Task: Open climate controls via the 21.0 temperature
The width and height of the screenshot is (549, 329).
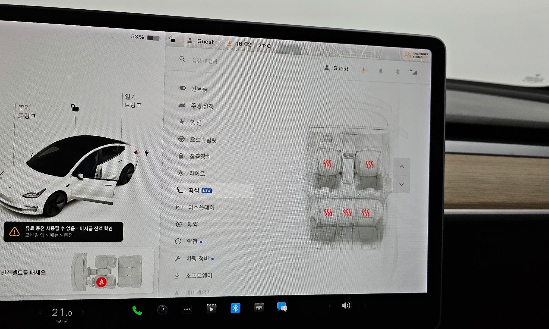Action: (62, 313)
